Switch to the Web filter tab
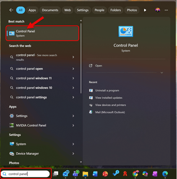The image size is (177, 179). point(68,10)
